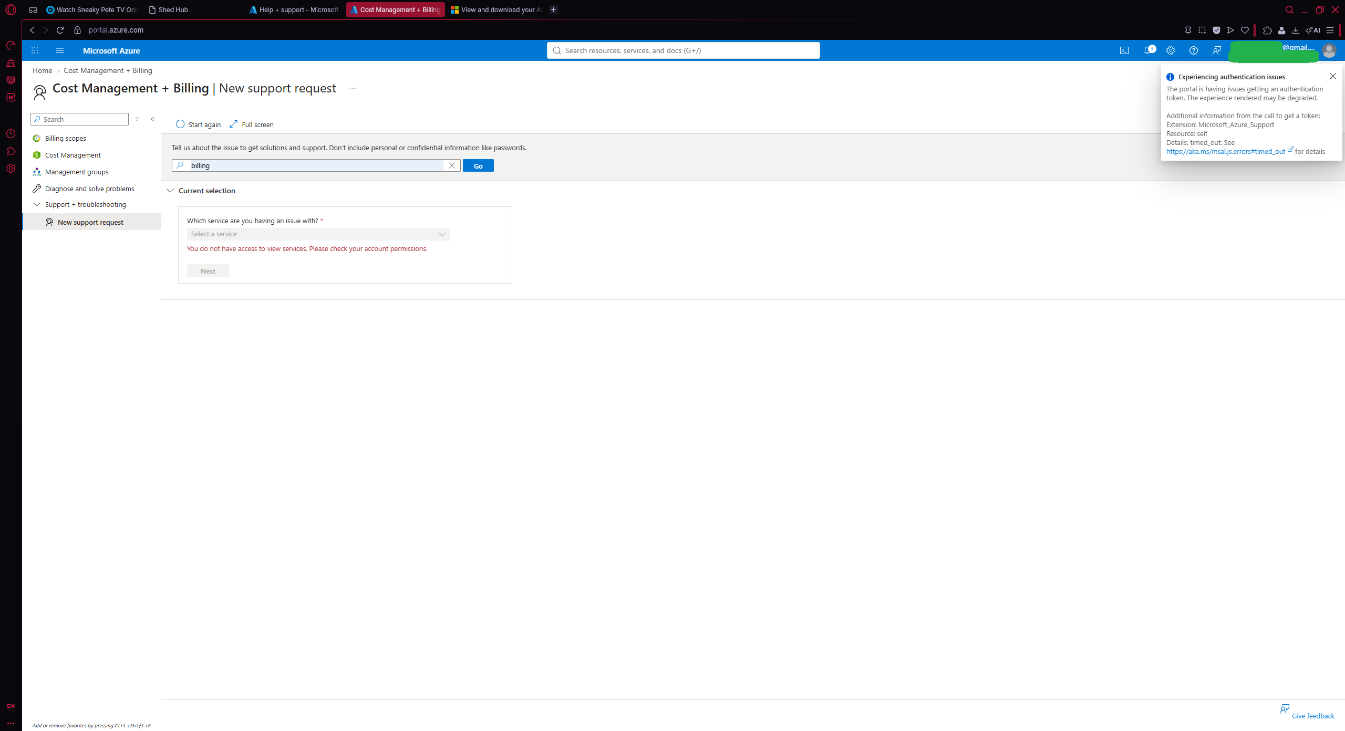
Task: Open the Azure help question mark
Action: tap(1194, 50)
